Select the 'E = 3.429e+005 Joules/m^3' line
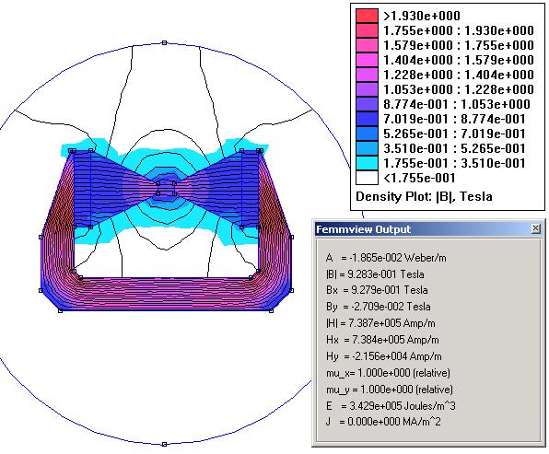Screen dimensions: 549x454 click(x=391, y=406)
